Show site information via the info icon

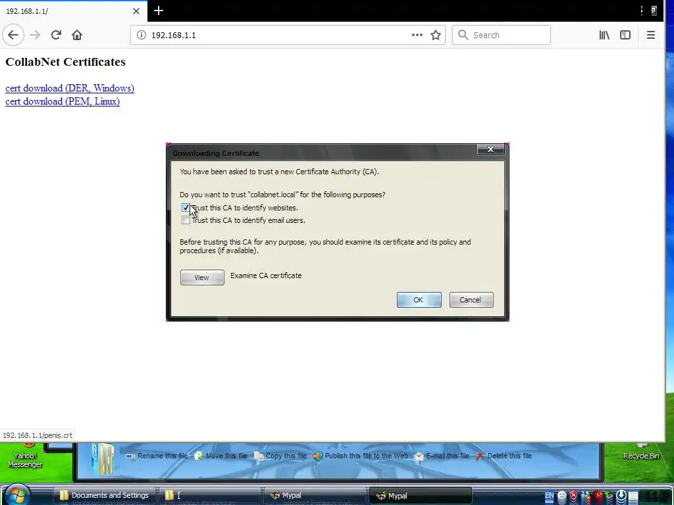(x=141, y=35)
